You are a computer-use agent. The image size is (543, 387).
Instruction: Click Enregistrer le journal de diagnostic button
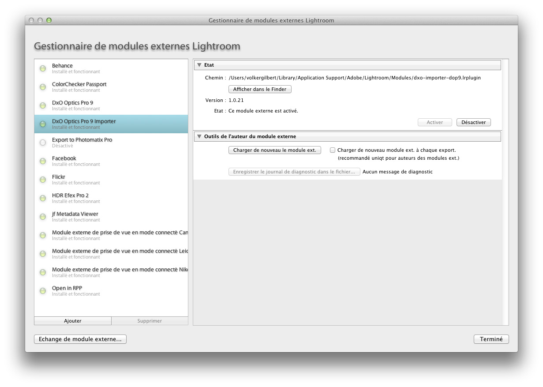click(294, 172)
